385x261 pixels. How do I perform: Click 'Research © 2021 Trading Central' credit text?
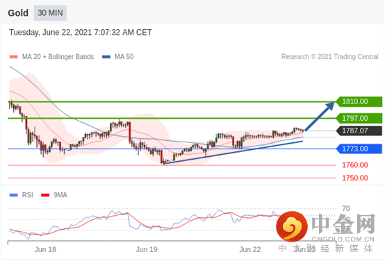click(x=330, y=57)
